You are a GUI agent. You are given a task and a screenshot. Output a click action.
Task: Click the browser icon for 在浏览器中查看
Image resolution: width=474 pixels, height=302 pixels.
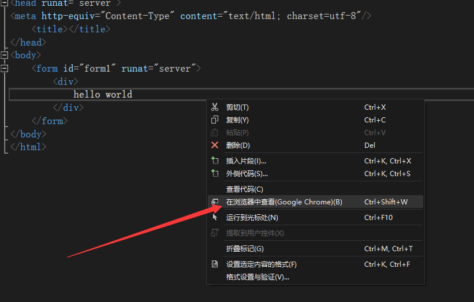coord(215,202)
